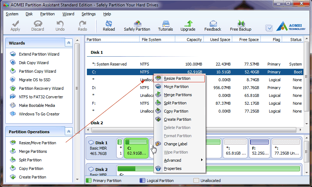Select the F: 52.25G block in disk map
The width and height of the screenshot is (312, 187).
coord(259,148)
